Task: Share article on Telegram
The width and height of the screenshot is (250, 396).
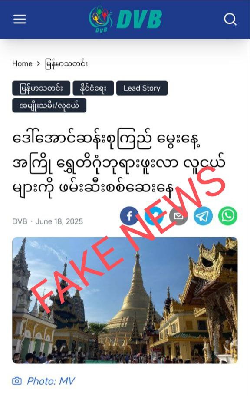Action: pyautogui.click(x=203, y=216)
